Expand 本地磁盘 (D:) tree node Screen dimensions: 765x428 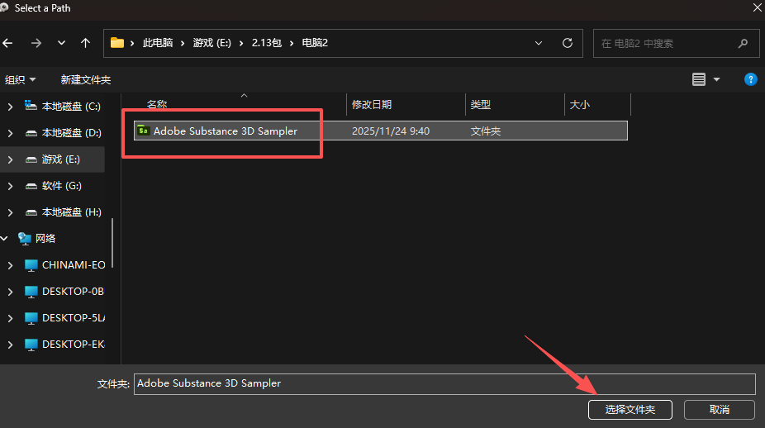pos(10,133)
